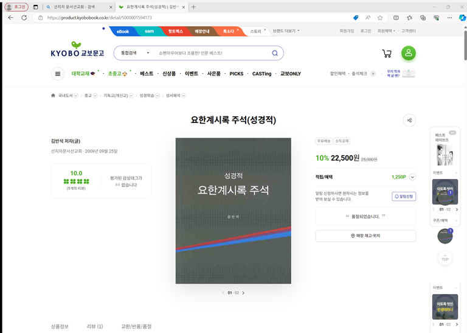Open favorites list icon in toolbar
Screen dimensions: 467x333
pyautogui.click(x=409, y=18)
